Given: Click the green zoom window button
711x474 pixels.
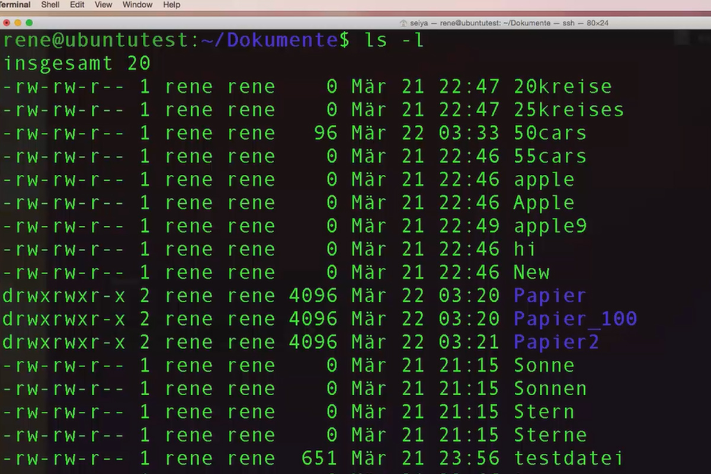Looking at the screenshot, I should click(x=29, y=23).
